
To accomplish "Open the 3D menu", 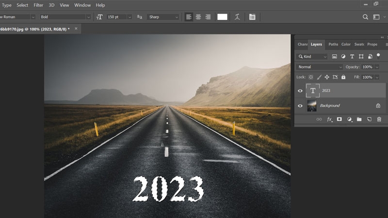I will tap(51, 5).
